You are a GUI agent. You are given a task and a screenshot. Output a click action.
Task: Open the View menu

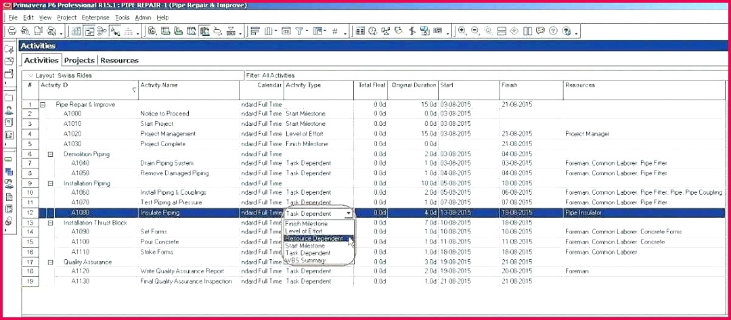coord(45,17)
